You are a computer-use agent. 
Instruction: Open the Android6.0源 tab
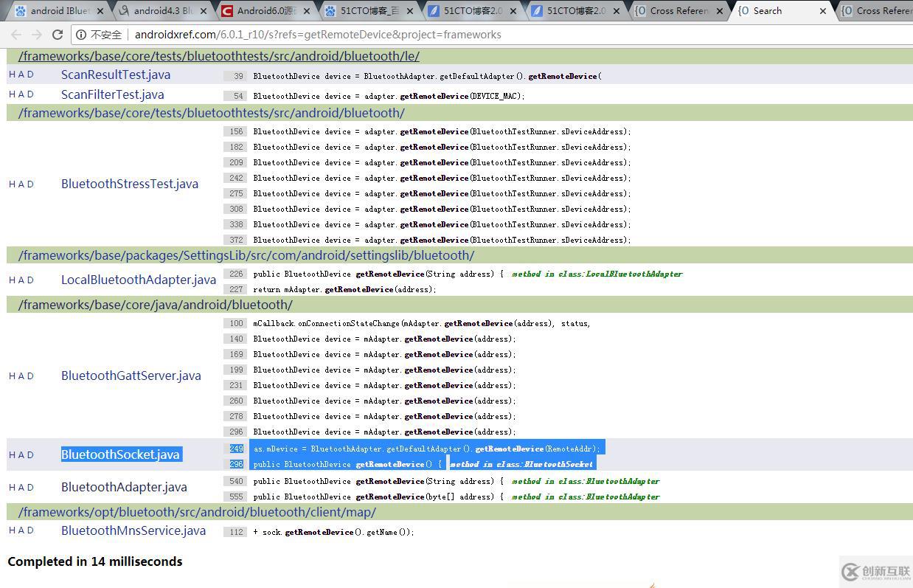click(267, 11)
